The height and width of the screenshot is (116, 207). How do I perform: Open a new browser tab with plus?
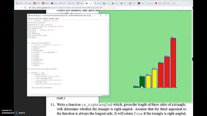(x=174, y=3)
